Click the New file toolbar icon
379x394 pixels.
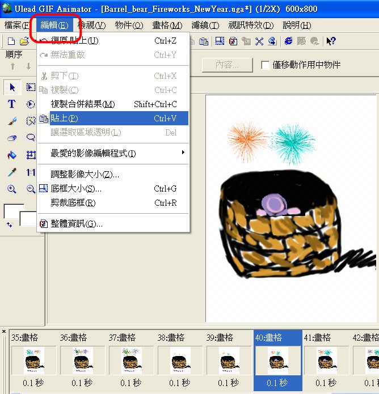tap(11, 41)
